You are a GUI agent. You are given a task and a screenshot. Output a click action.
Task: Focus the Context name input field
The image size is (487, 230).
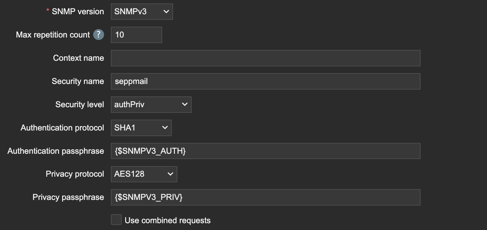pyautogui.click(x=265, y=58)
